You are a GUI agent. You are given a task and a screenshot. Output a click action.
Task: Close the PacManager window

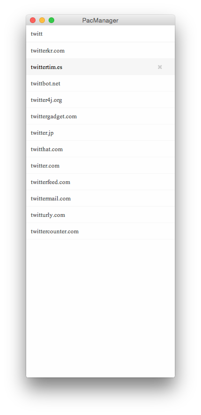click(x=33, y=20)
